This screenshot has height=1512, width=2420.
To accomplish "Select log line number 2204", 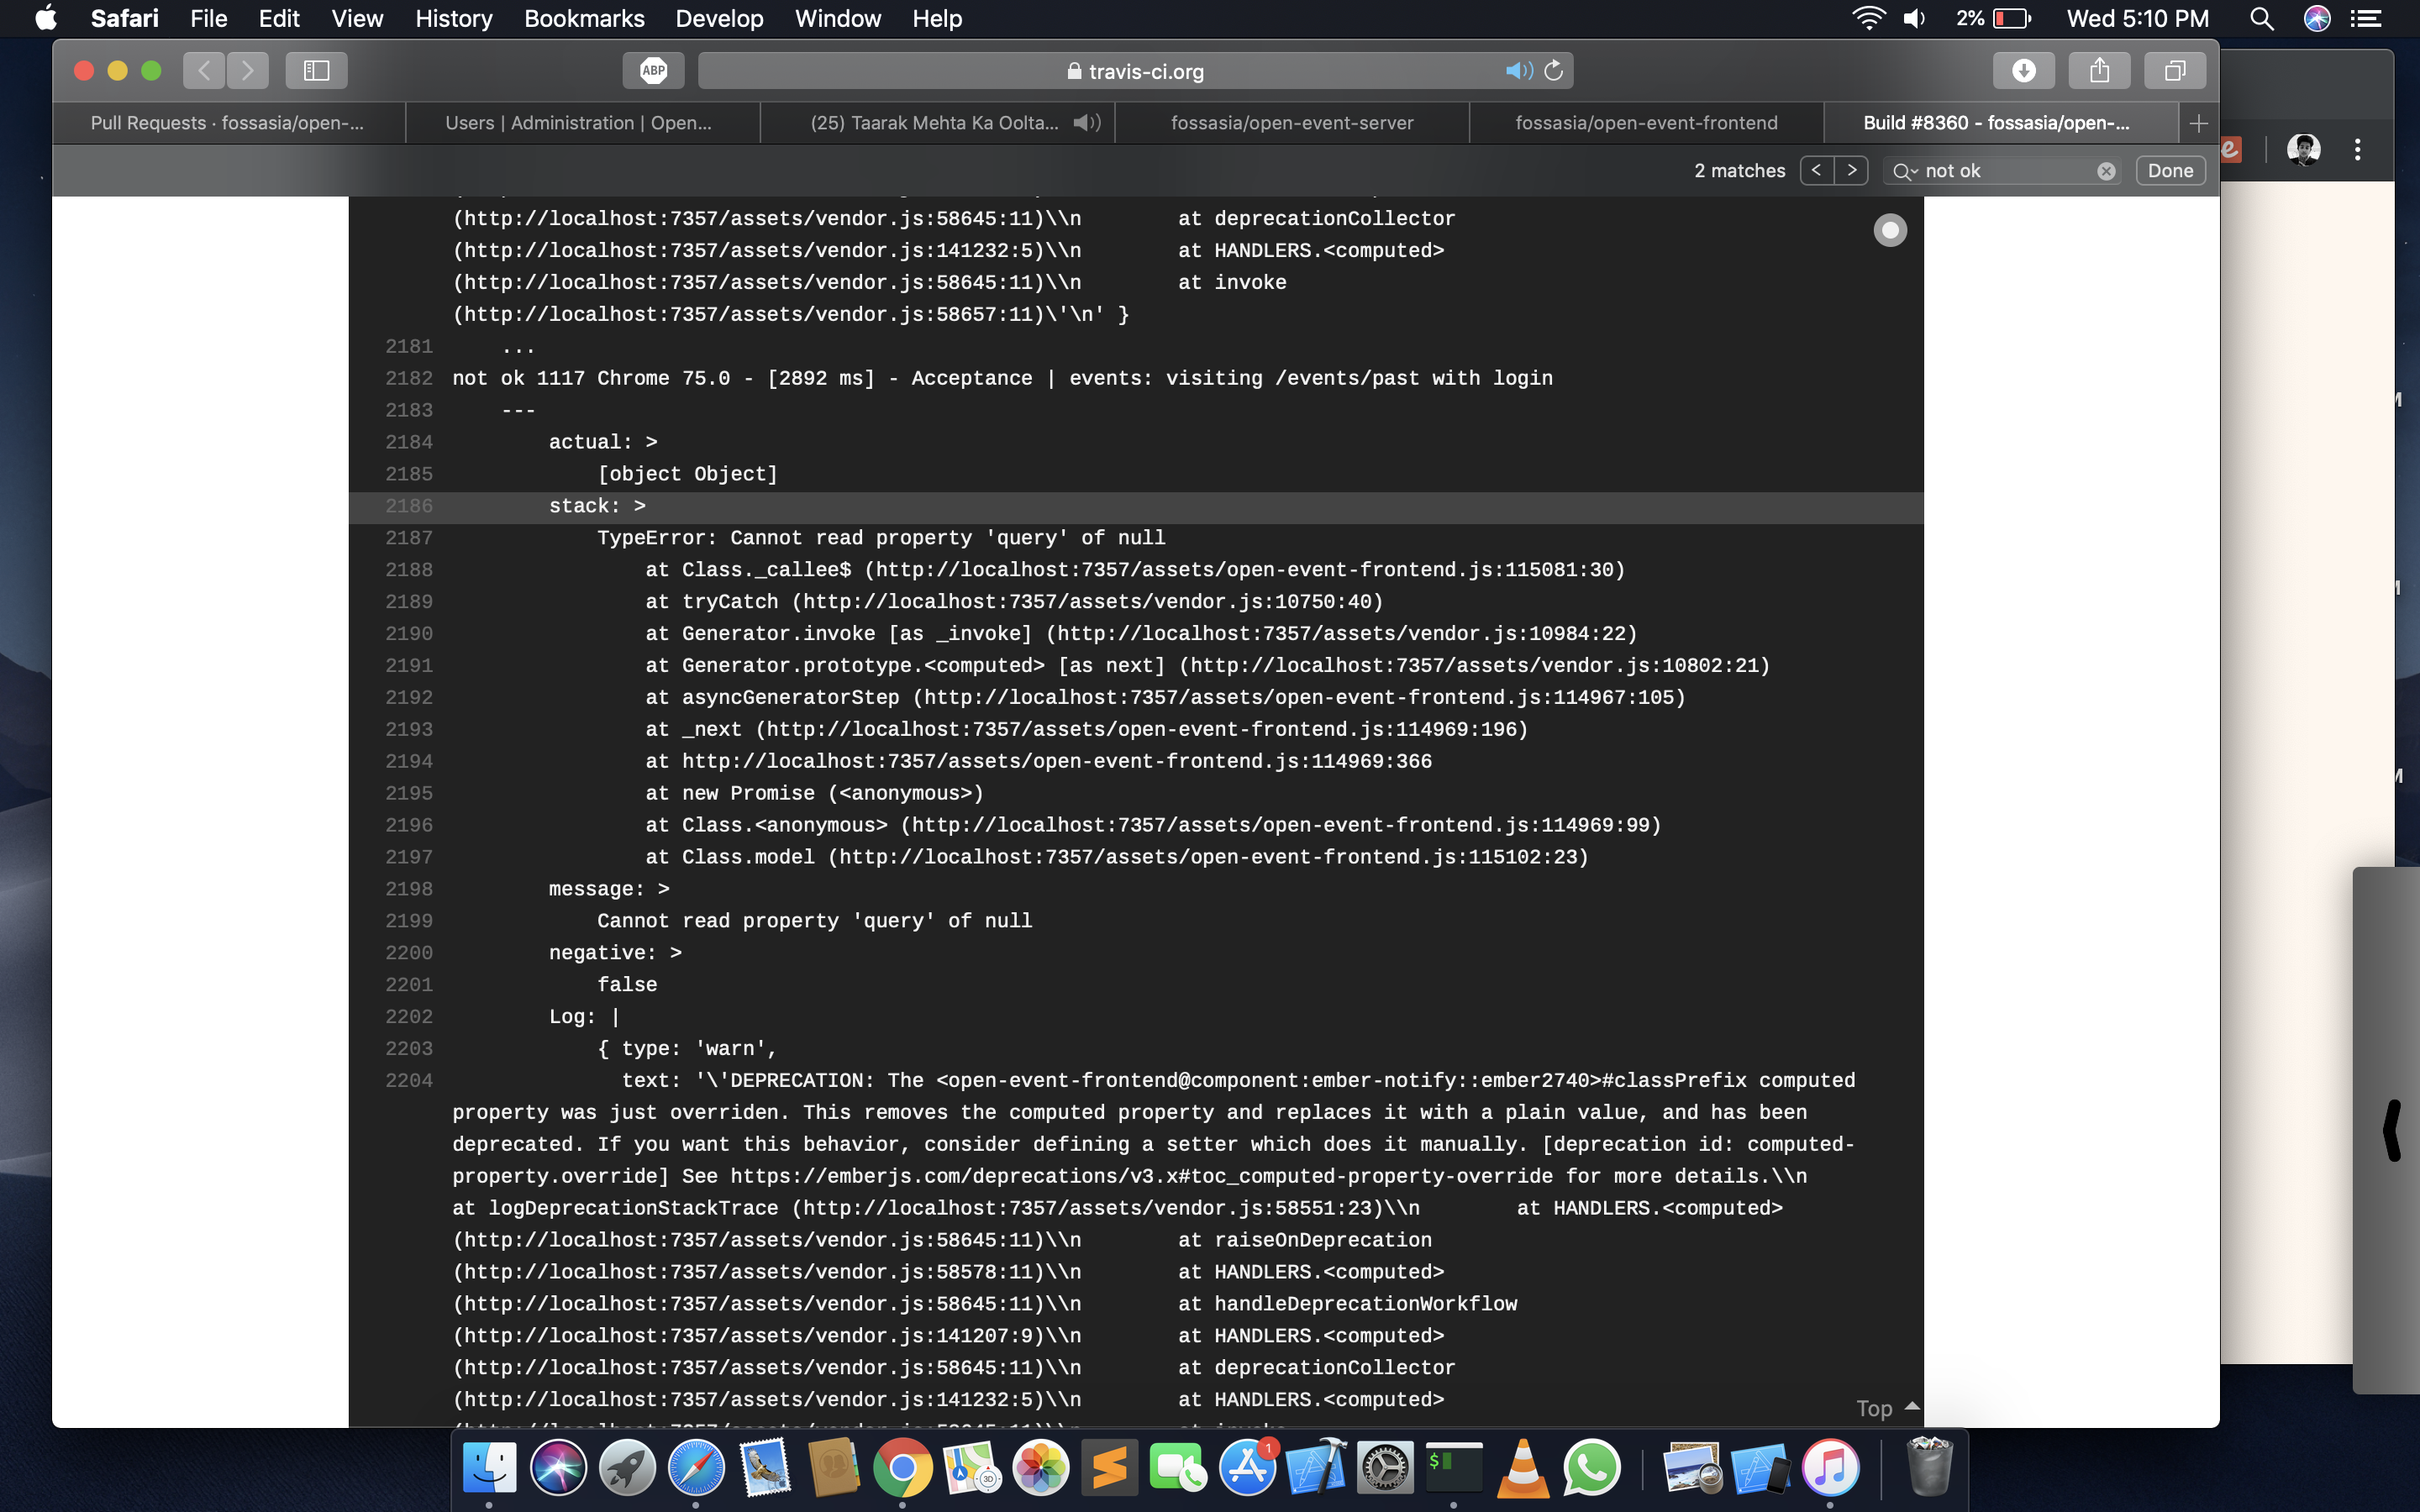I will [409, 1080].
